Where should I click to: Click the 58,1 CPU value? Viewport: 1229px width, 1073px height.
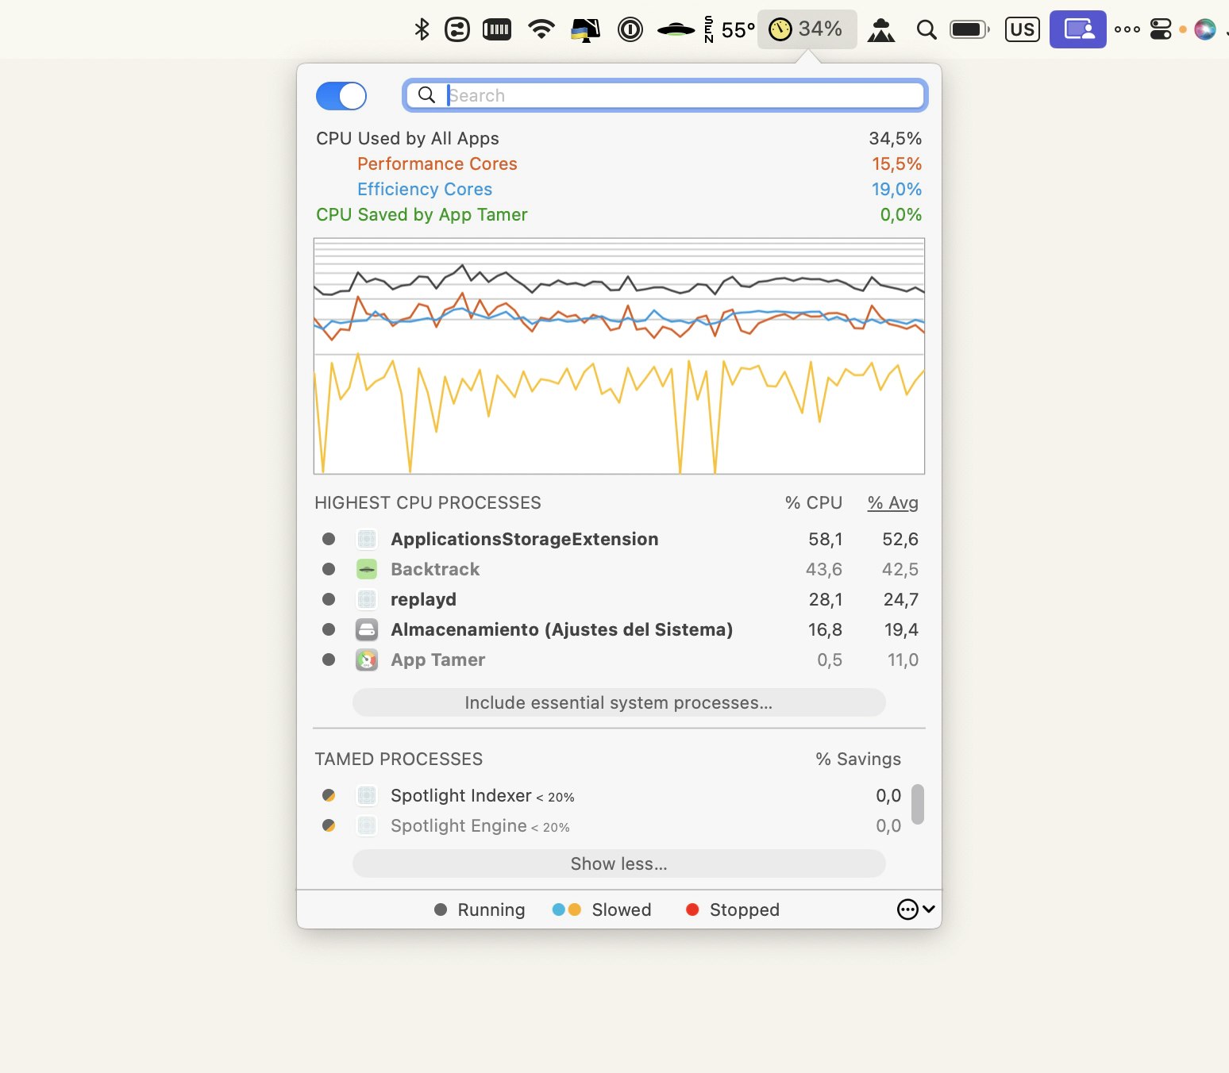(826, 540)
